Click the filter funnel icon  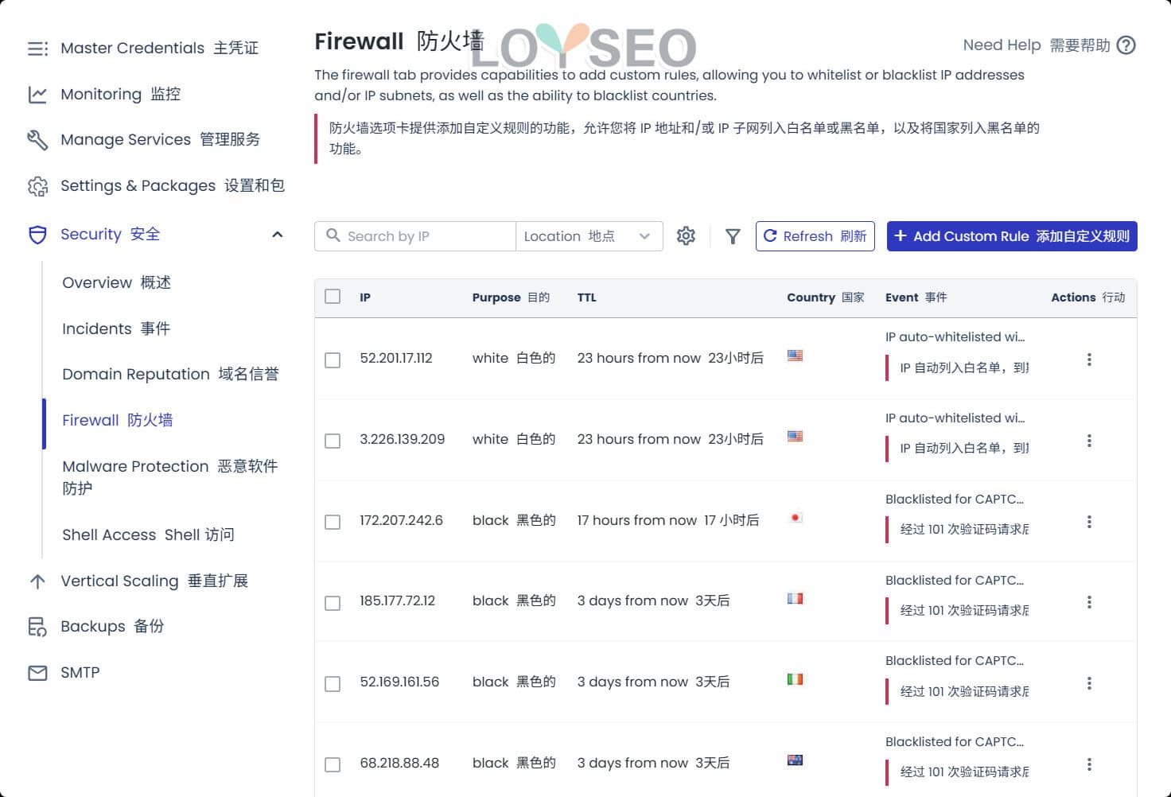click(x=732, y=235)
